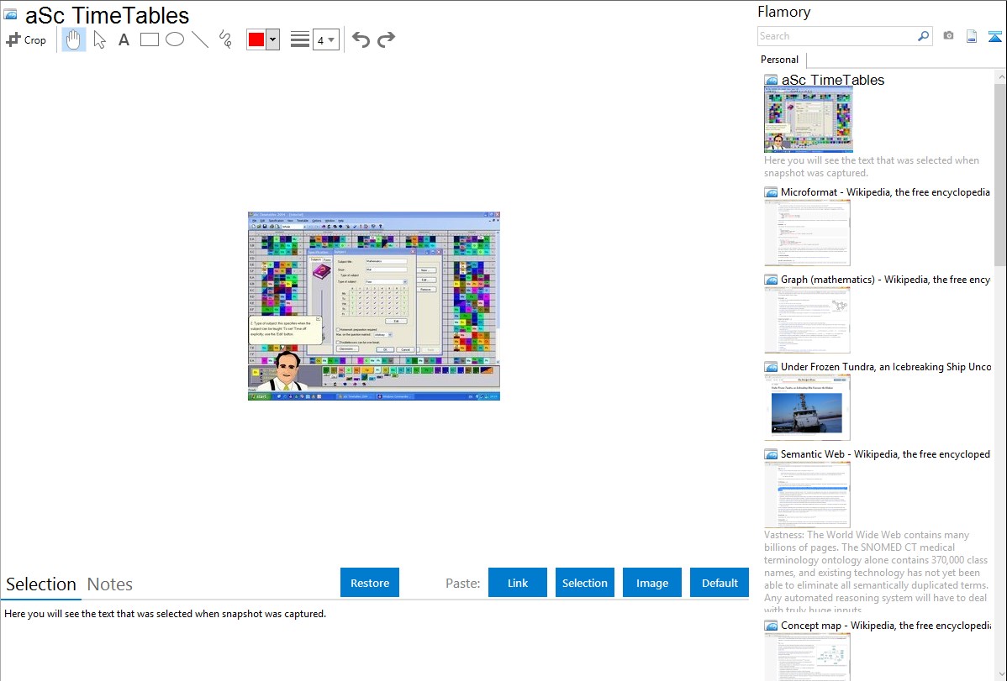Image resolution: width=1007 pixels, height=681 pixels.
Task: Paste as Image
Action: pyautogui.click(x=651, y=583)
